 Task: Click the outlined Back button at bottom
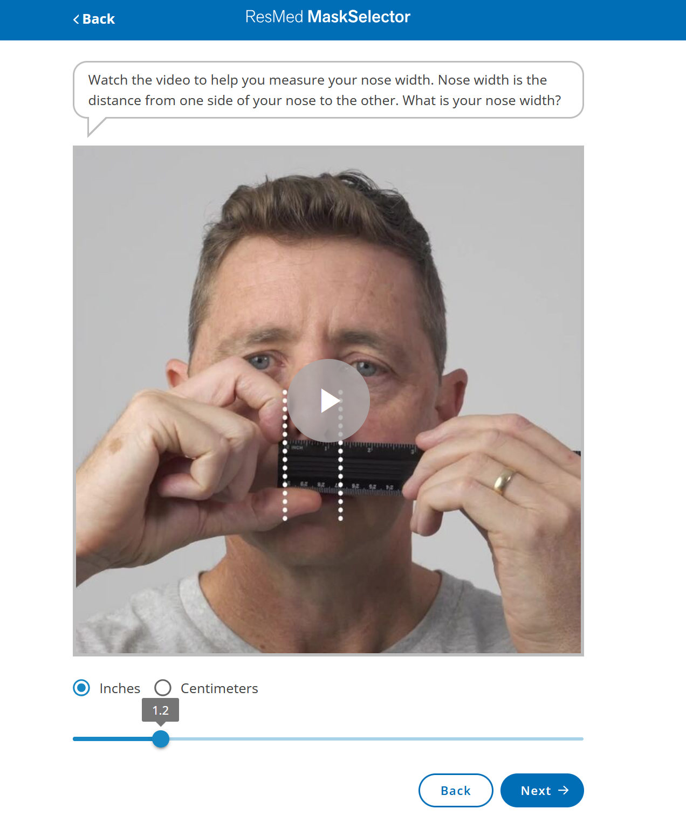click(456, 790)
